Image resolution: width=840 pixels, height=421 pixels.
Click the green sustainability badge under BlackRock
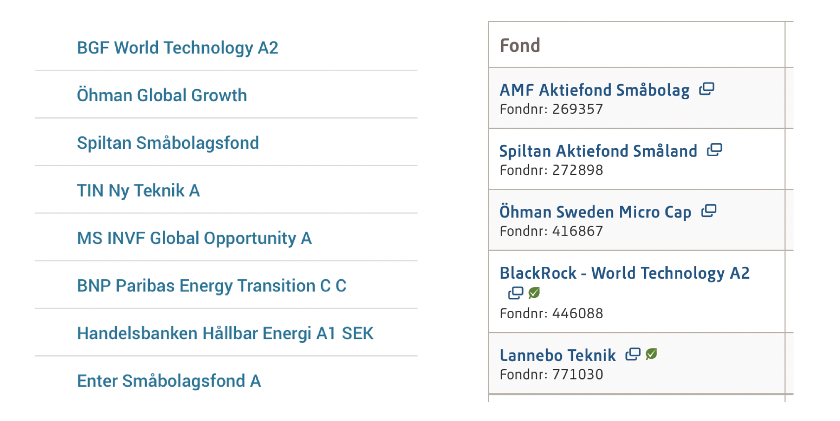coord(534,293)
